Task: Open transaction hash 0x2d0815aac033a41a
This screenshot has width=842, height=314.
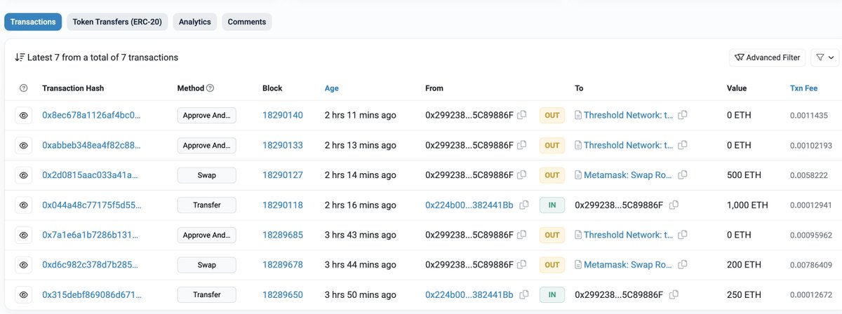Action: (91, 175)
